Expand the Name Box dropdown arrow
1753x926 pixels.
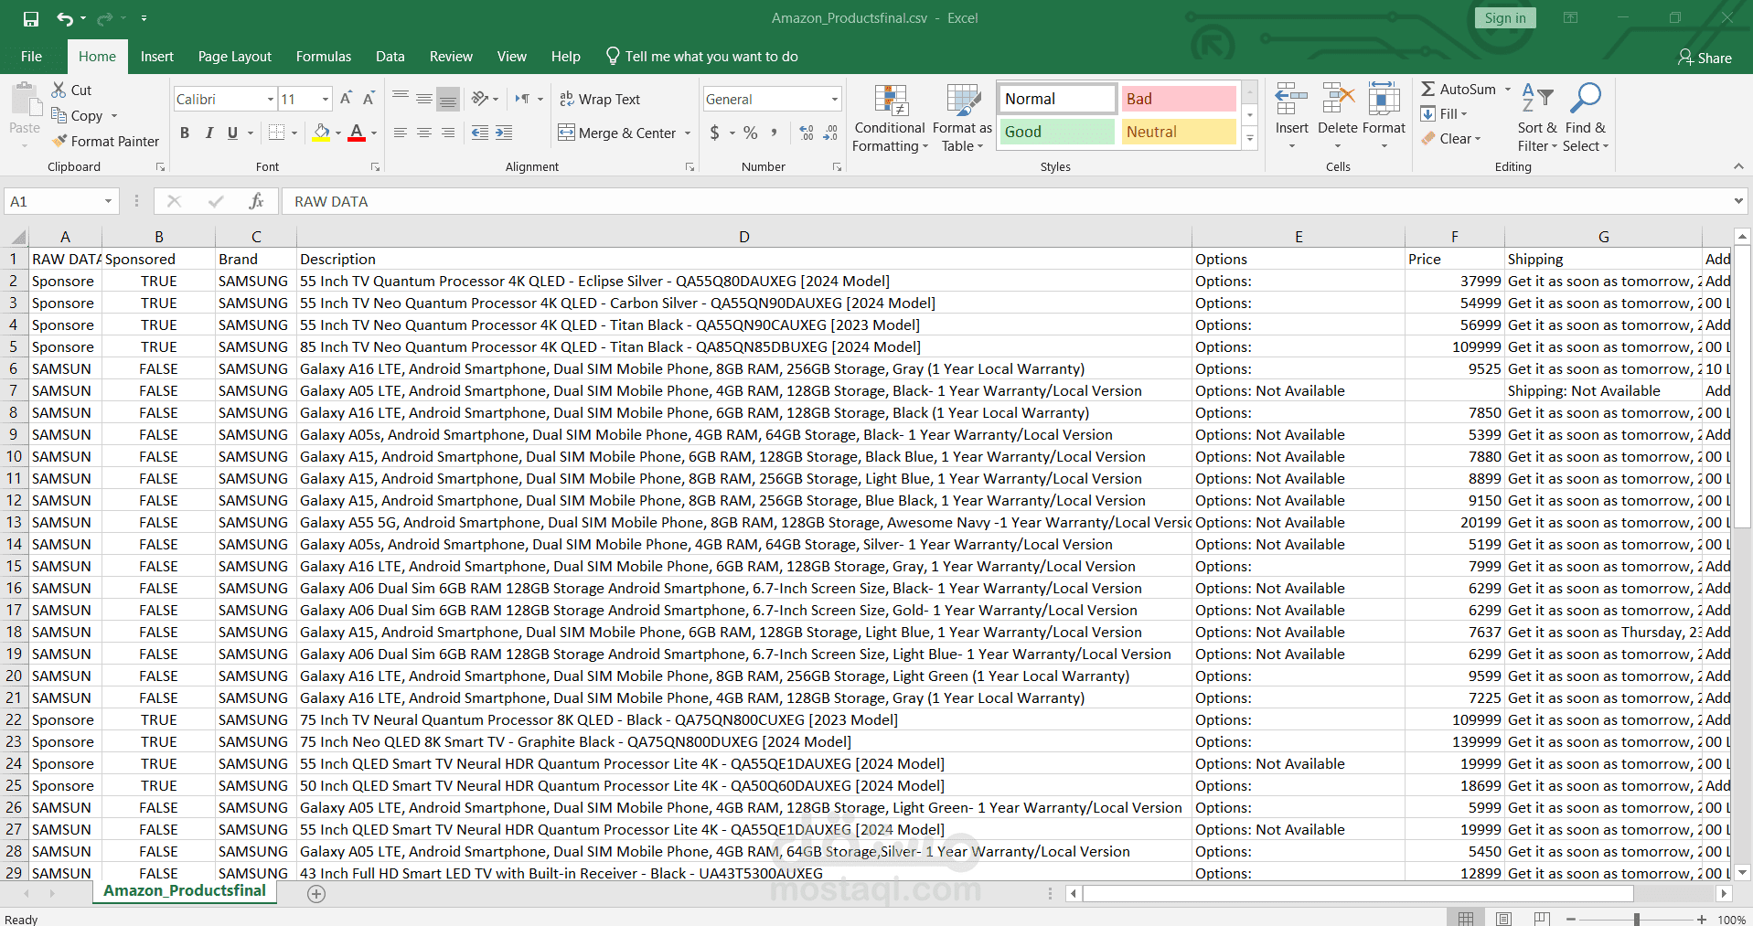click(108, 201)
